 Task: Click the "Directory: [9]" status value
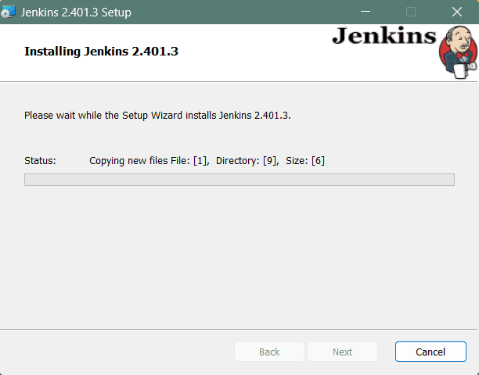click(247, 160)
